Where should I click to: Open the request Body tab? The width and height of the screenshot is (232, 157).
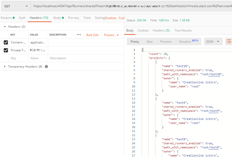[x=59, y=18]
